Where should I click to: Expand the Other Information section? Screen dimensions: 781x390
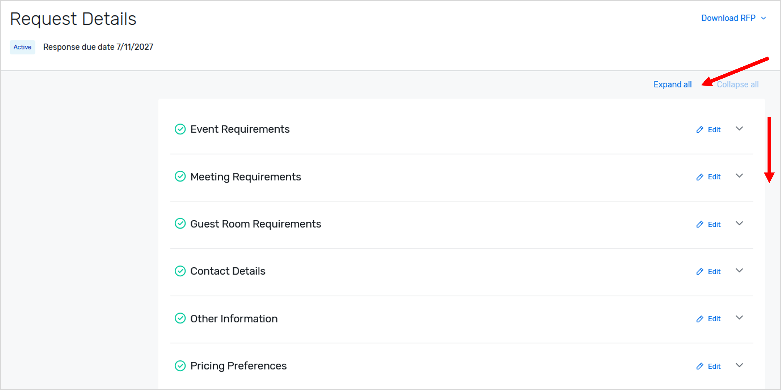click(740, 318)
